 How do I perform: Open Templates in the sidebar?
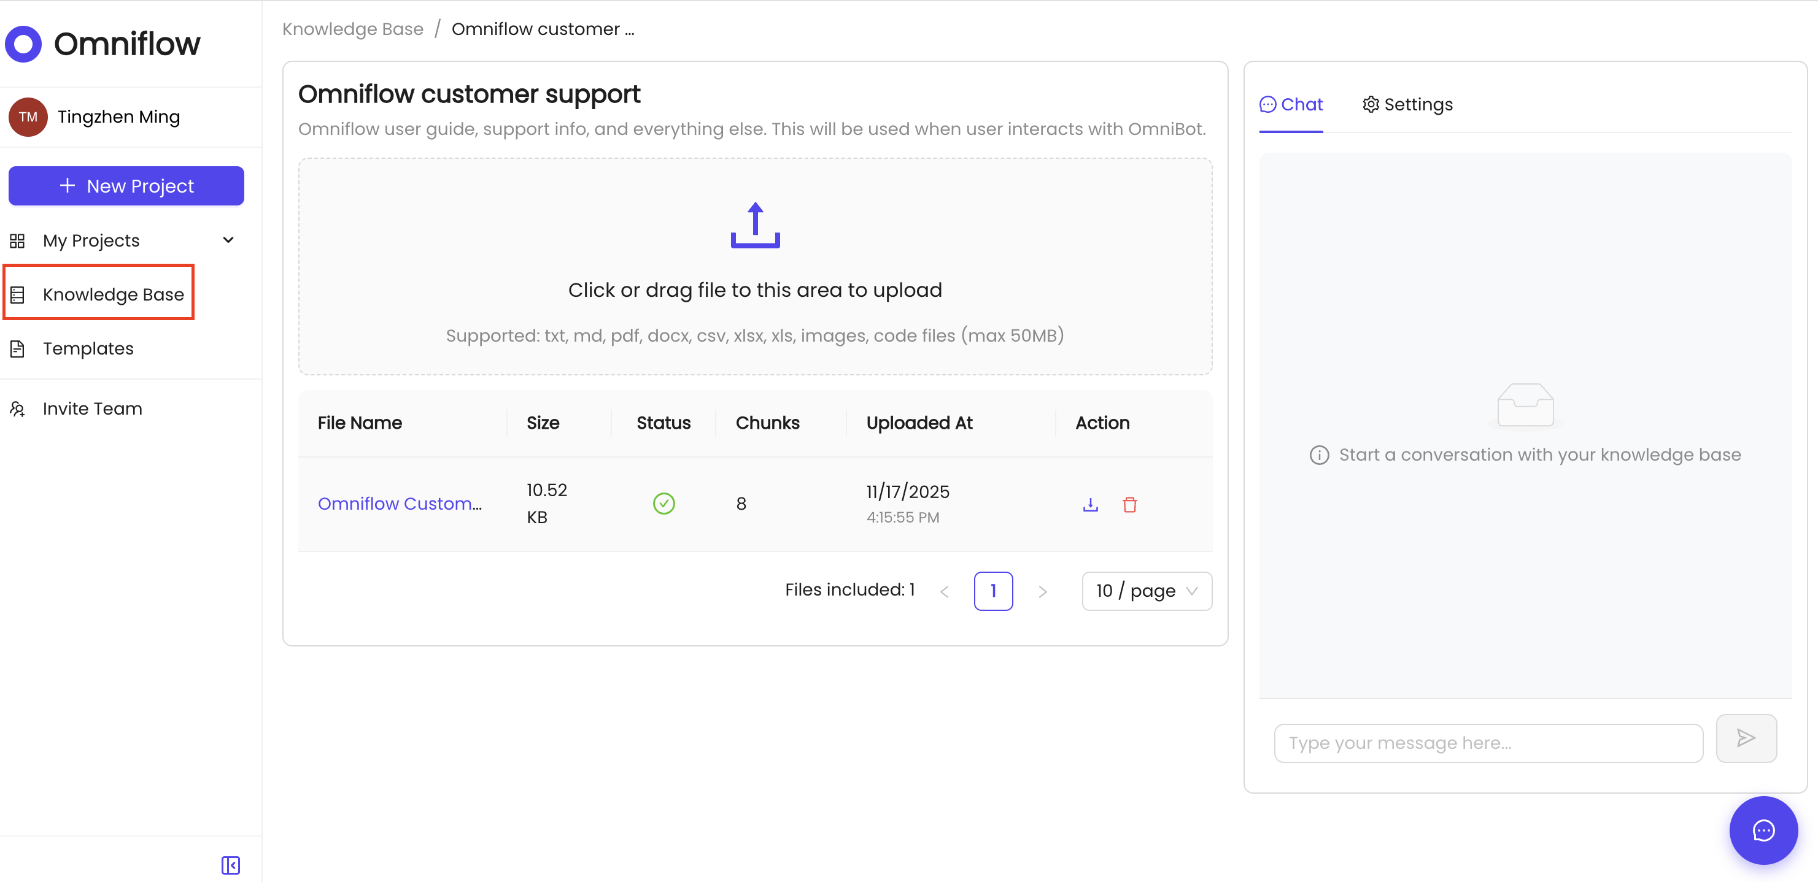click(88, 348)
